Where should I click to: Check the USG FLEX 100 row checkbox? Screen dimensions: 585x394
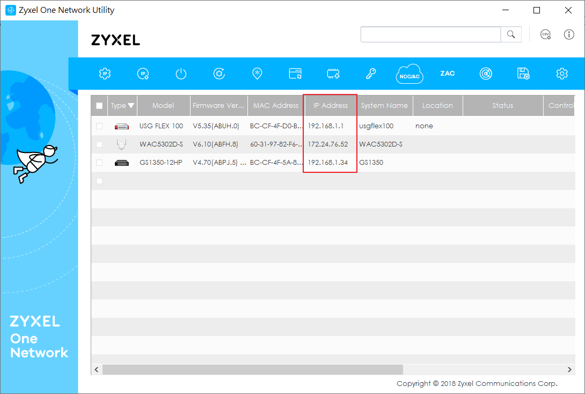click(x=99, y=126)
